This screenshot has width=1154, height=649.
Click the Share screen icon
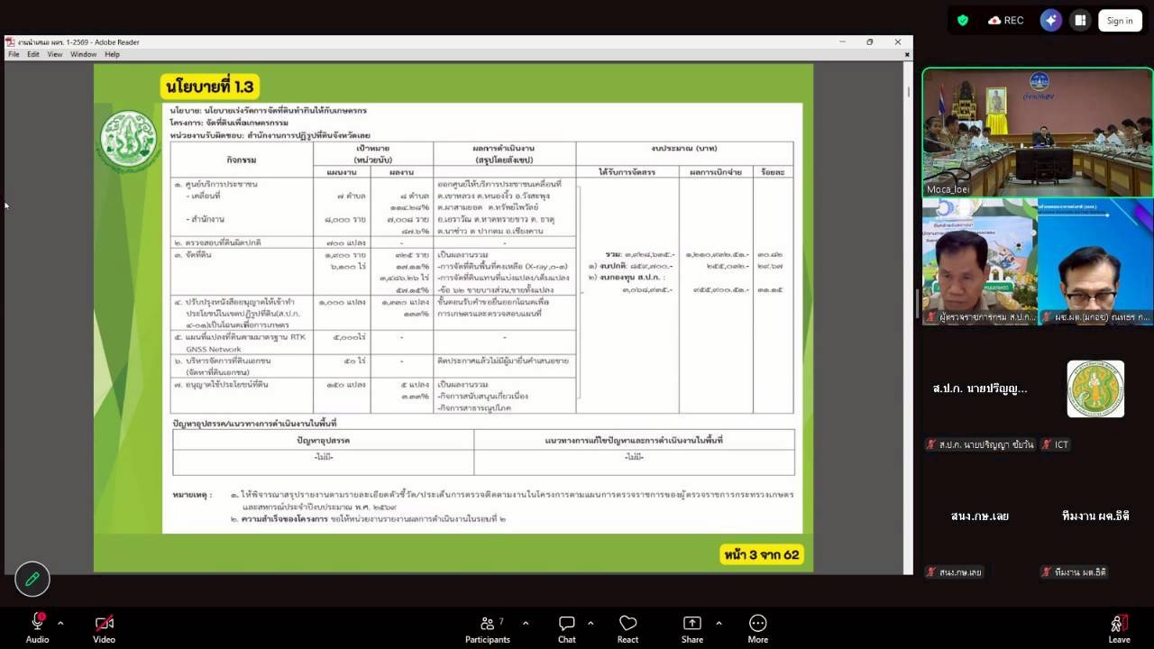(x=691, y=629)
